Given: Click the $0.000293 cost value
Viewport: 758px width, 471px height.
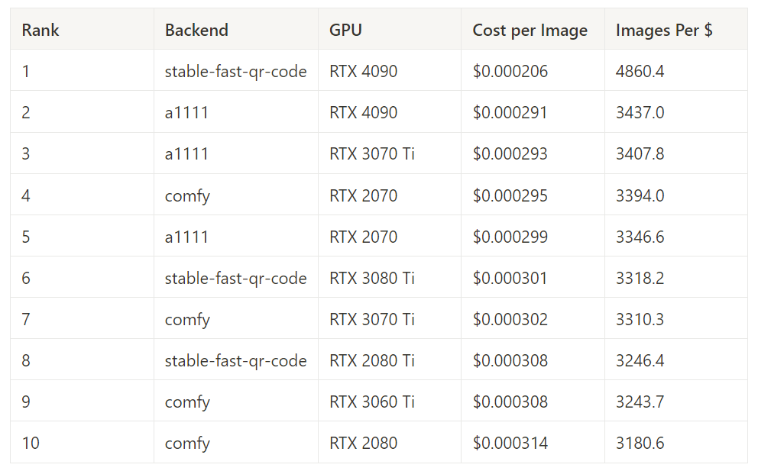Looking at the screenshot, I should click(510, 153).
